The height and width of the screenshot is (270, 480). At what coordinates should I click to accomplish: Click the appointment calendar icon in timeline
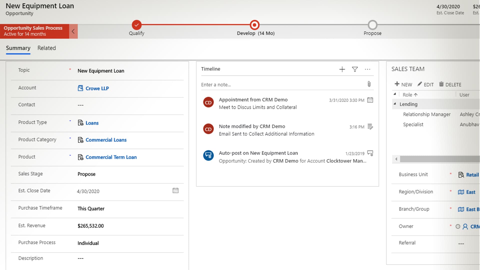click(x=370, y=100)
